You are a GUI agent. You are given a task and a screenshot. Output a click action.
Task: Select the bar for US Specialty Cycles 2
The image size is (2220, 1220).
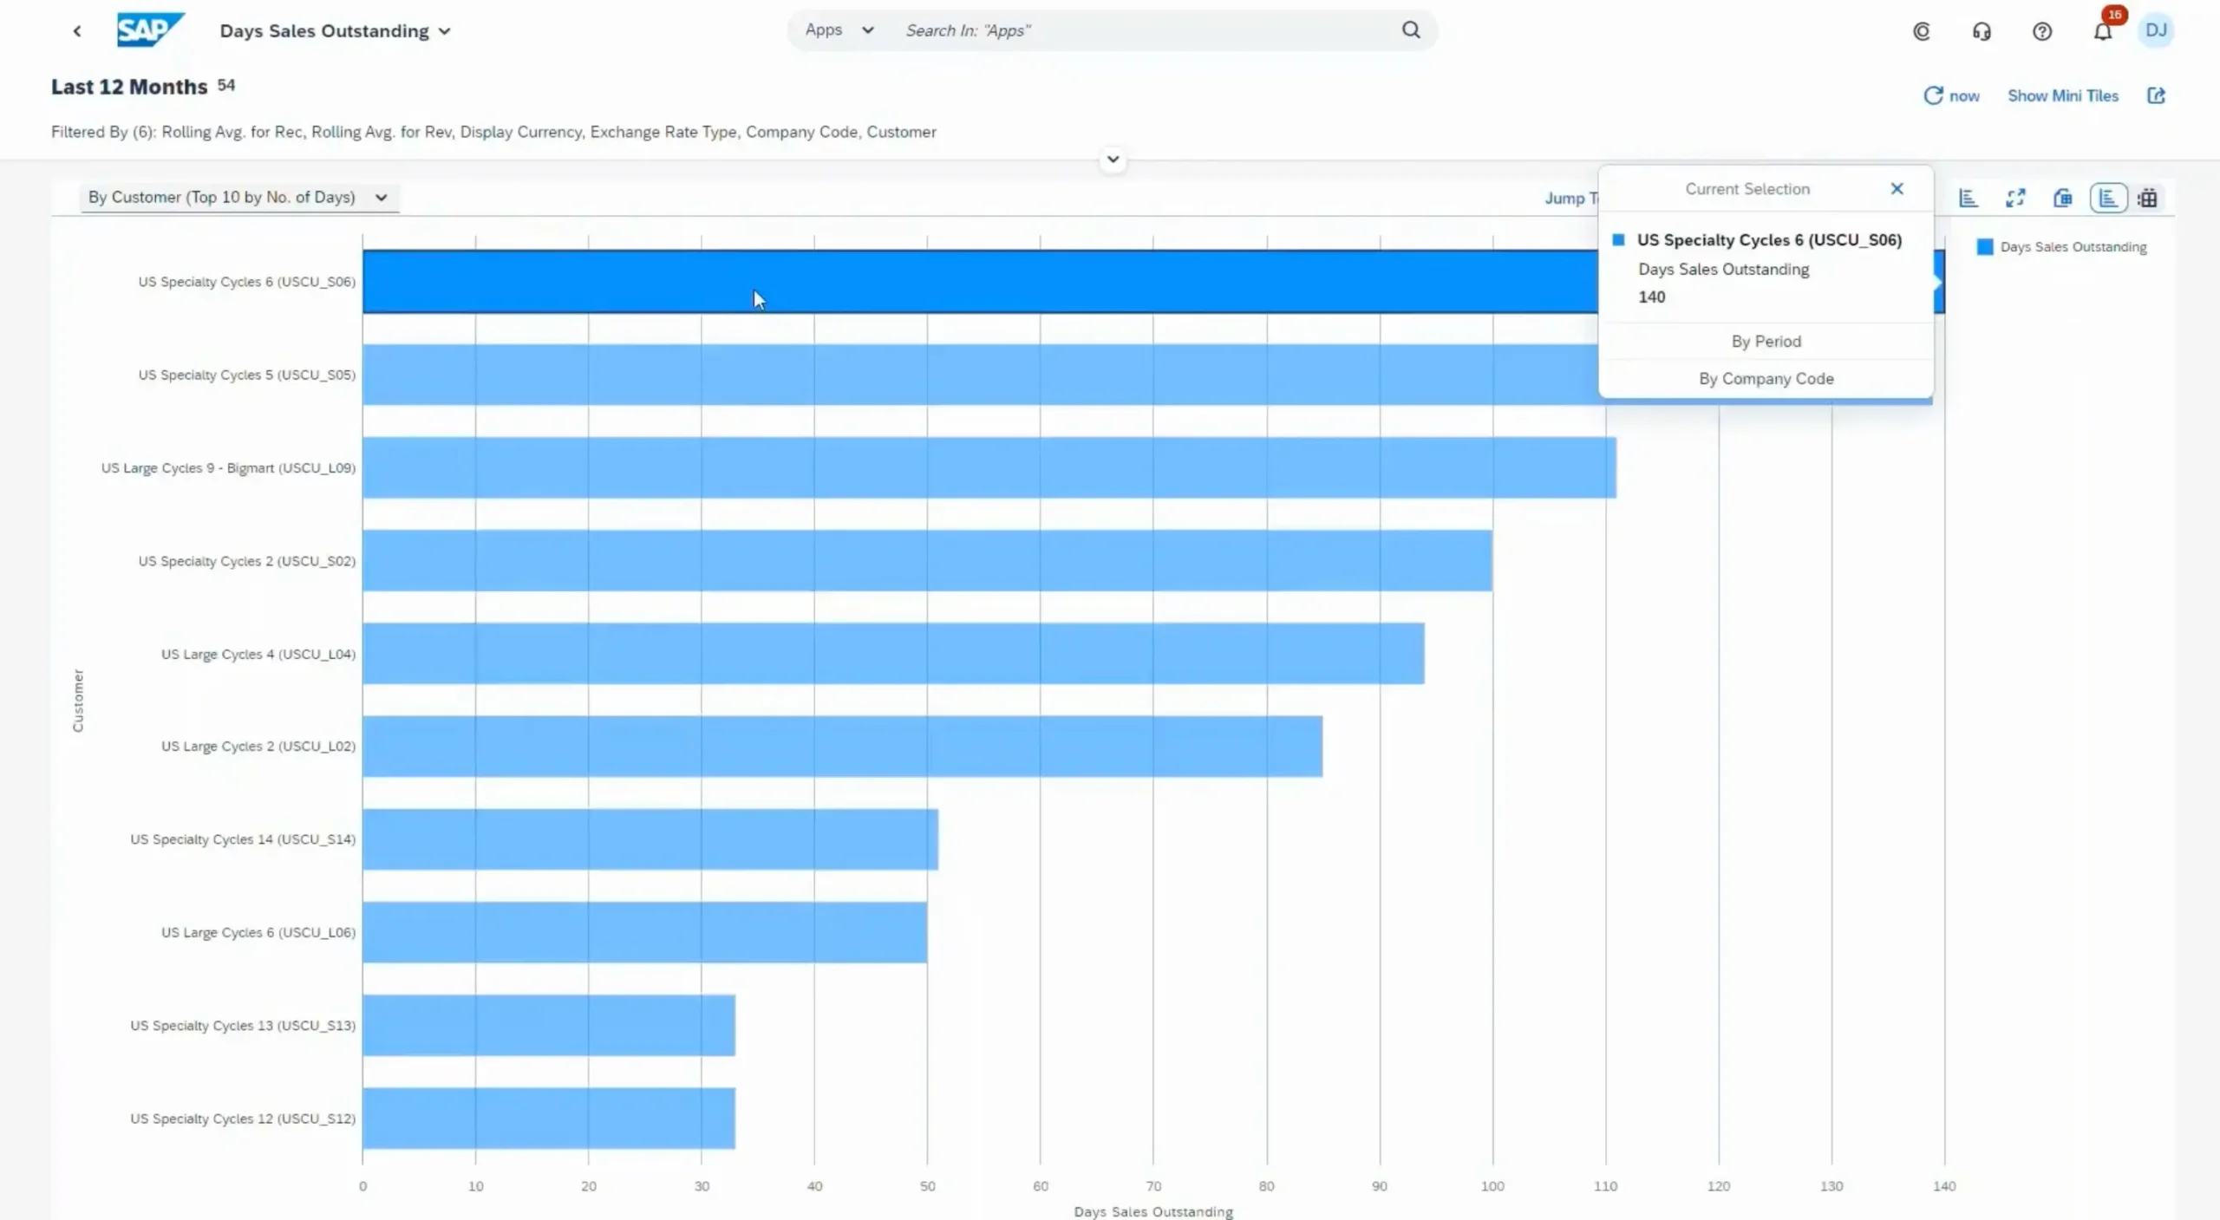pyautogui.click(x=928, y=560)
